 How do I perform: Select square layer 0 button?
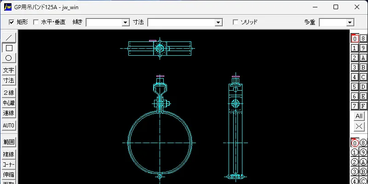[x=355, y=38]
